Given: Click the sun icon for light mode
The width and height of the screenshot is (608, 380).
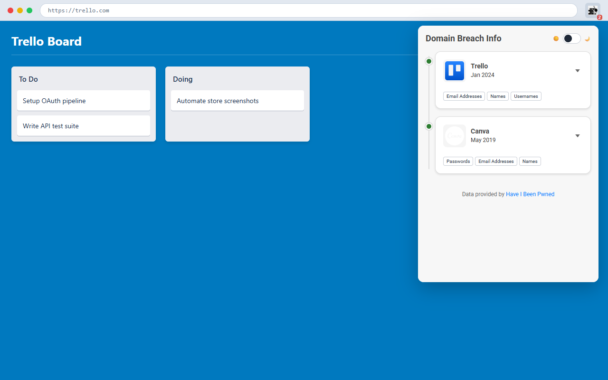Looking at the screenshot, I should pos(556,38).
